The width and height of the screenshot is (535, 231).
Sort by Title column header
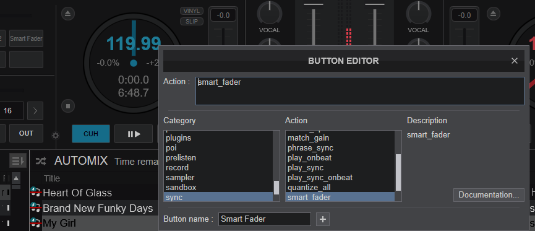coord(52,178)
